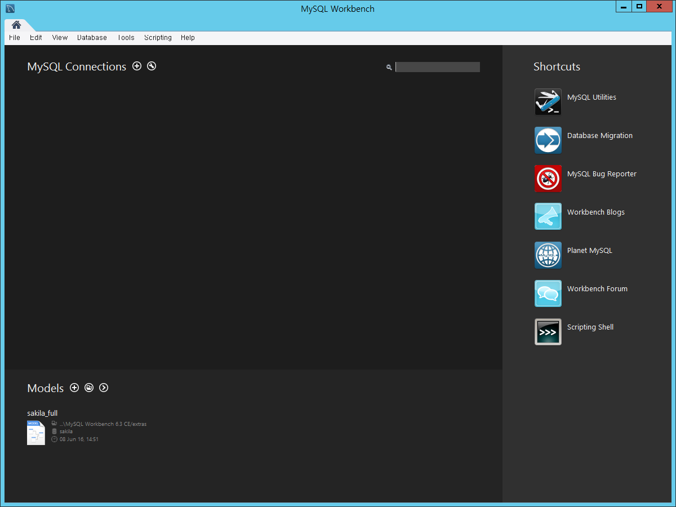This screenshot has height=507, width=676.
Task: Open Manage Connections with the wrench icon
Action: point(152,66)
